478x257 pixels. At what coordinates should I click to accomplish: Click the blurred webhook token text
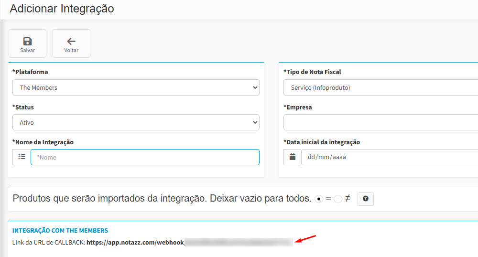tap(238, 243)
